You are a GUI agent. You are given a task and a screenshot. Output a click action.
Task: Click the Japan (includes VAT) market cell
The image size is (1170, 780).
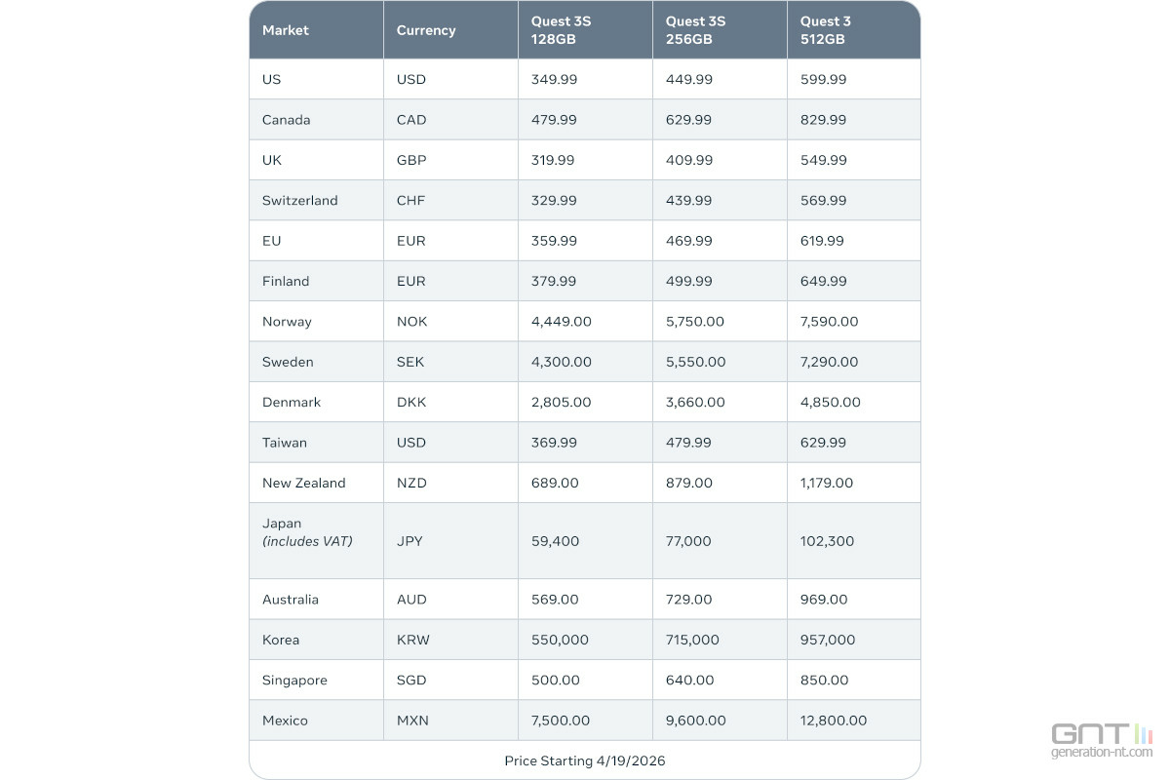point(307,532)
